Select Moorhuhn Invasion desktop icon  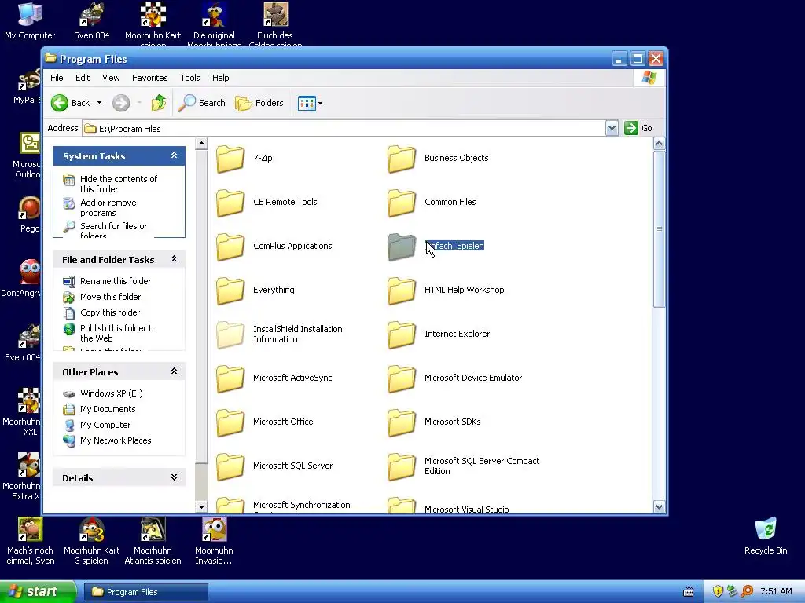tap(214, 542)
